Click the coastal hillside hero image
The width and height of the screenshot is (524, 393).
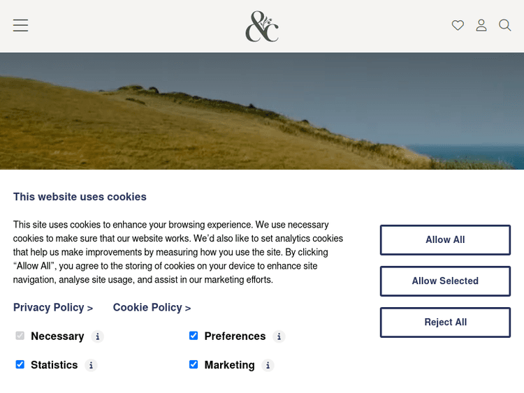(x=262, y=112)
